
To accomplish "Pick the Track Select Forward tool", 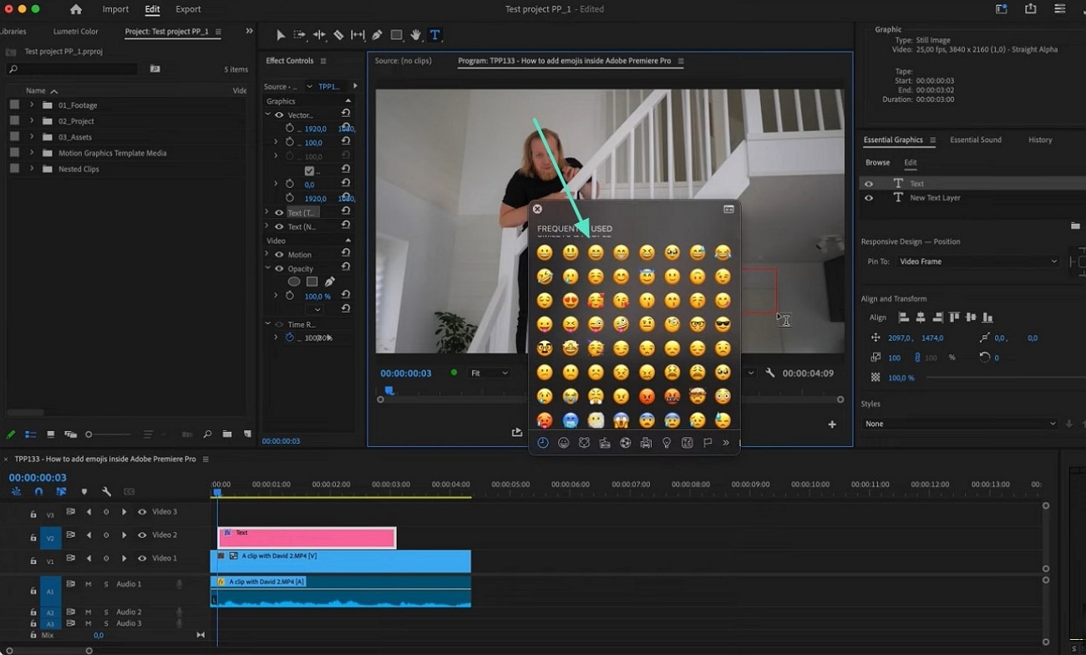I will (x=300, y=34).
